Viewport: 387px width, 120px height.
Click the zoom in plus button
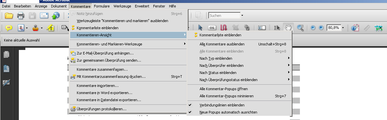[x=321, y=28]
